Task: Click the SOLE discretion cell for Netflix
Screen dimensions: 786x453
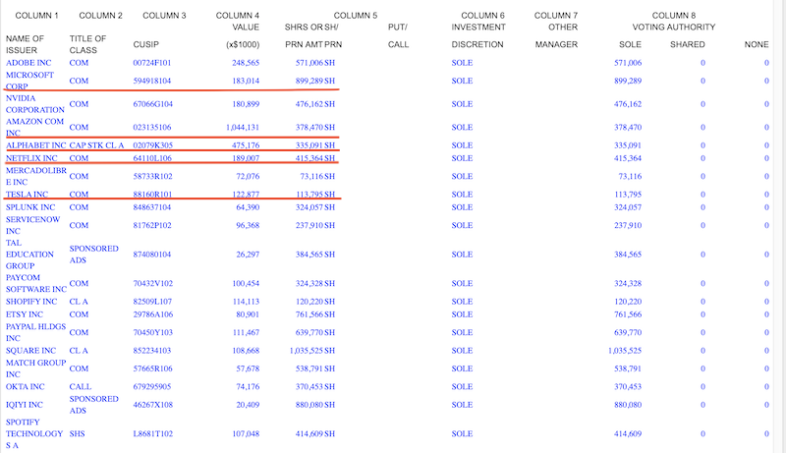Action: point(462,158)
